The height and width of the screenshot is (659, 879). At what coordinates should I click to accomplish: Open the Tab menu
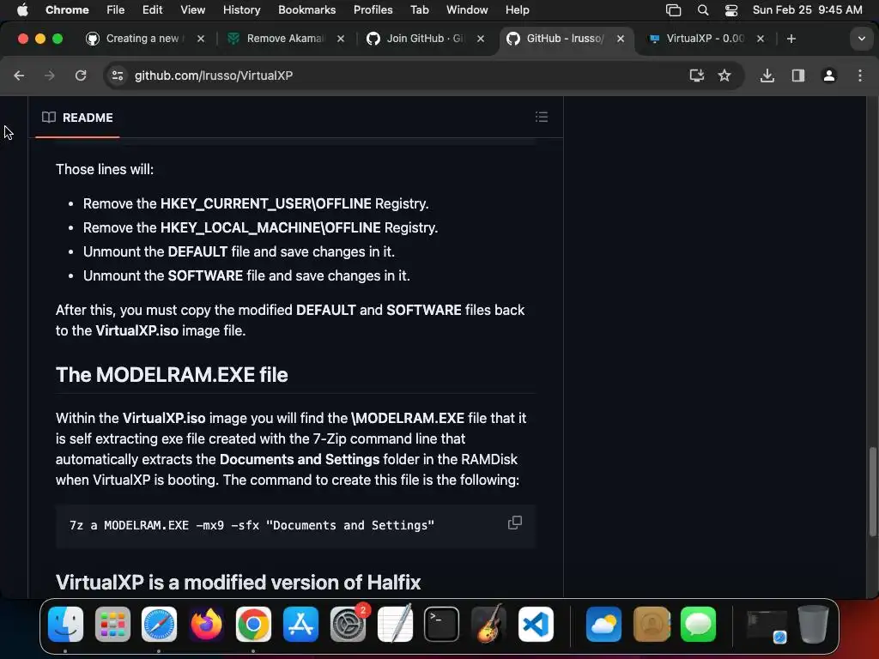click(x=419, y=9)
